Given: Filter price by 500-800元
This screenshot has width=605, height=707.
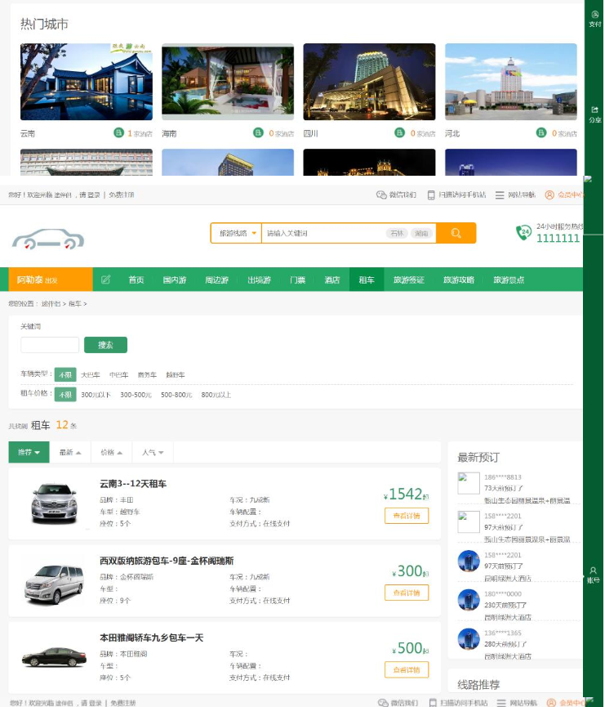Looking at the screenshot, I should (176, 395).
